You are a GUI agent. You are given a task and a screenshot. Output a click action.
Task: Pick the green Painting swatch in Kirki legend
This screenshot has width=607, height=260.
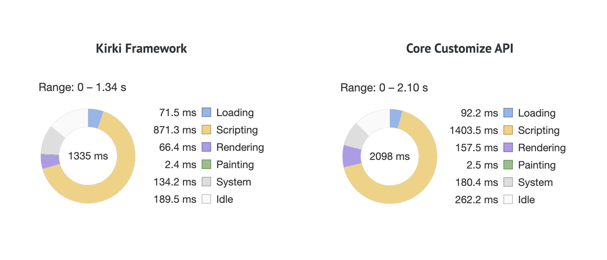[206, 165]
